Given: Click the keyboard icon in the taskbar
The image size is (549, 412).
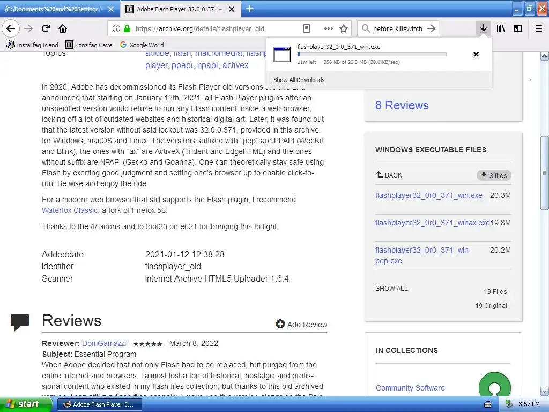Looking at the screenshot, I should coord(487,404).
